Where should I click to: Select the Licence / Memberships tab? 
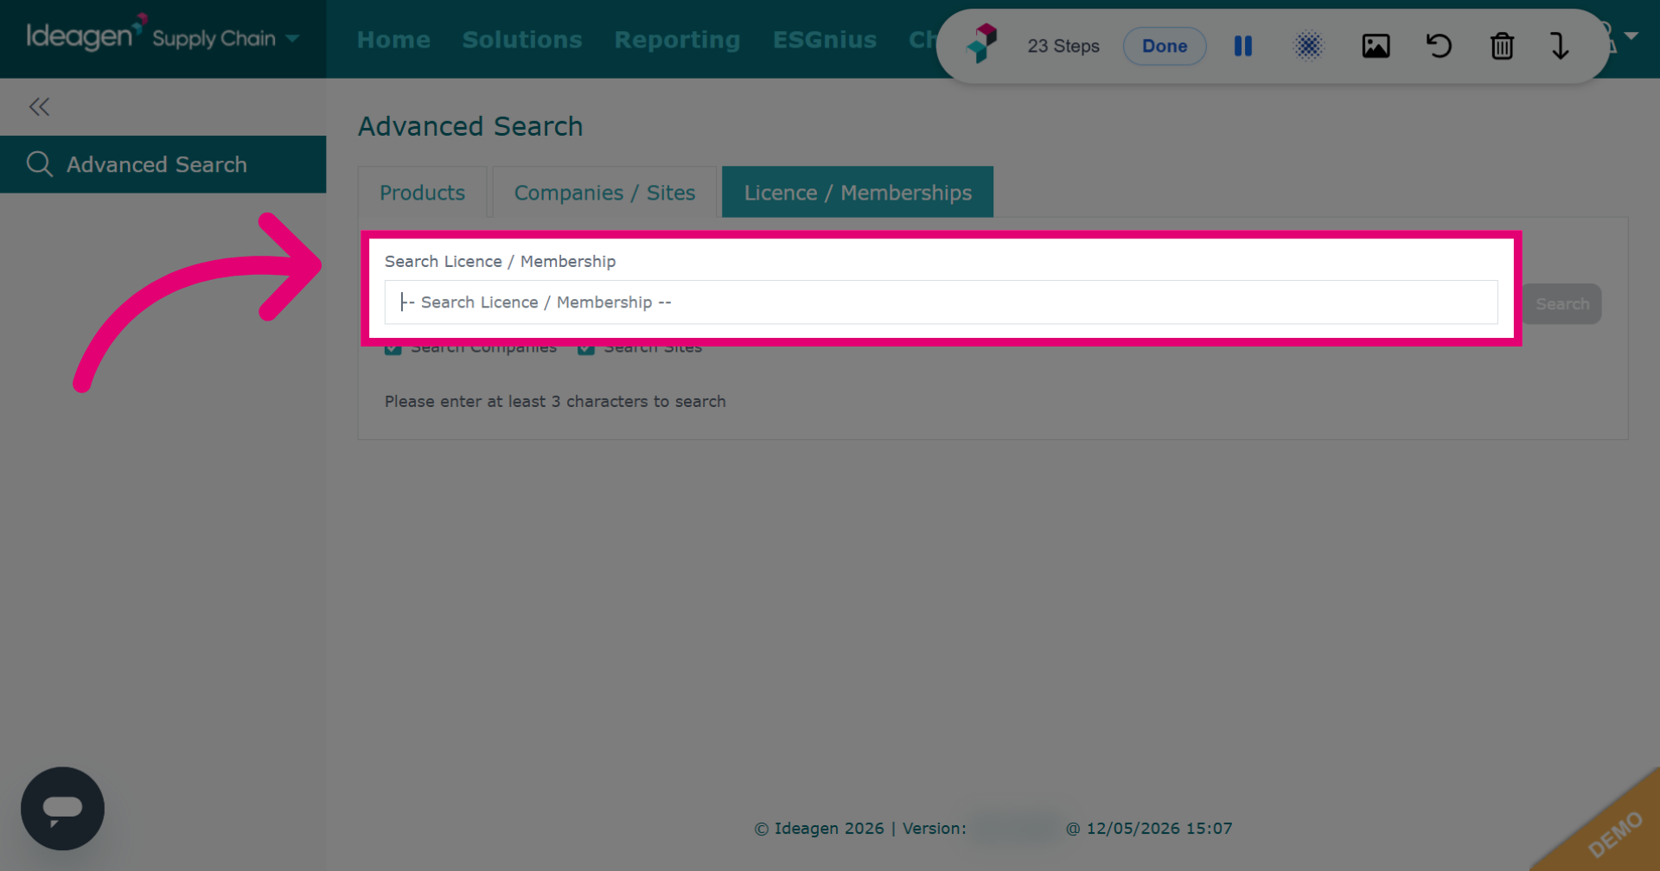858,192
